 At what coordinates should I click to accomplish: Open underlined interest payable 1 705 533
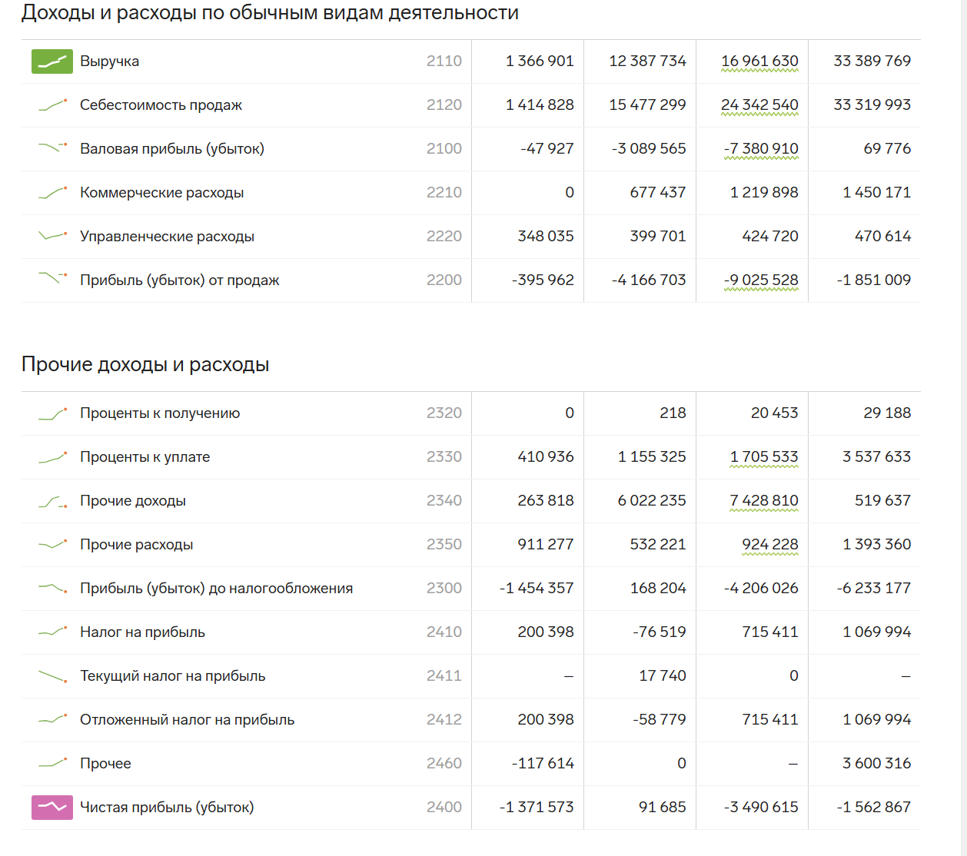[x=764, y=457]
